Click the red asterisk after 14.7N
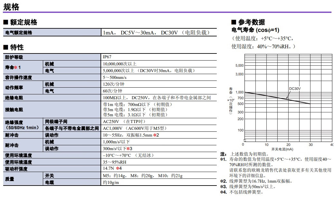The image size is (335, 201). point(118,169)
